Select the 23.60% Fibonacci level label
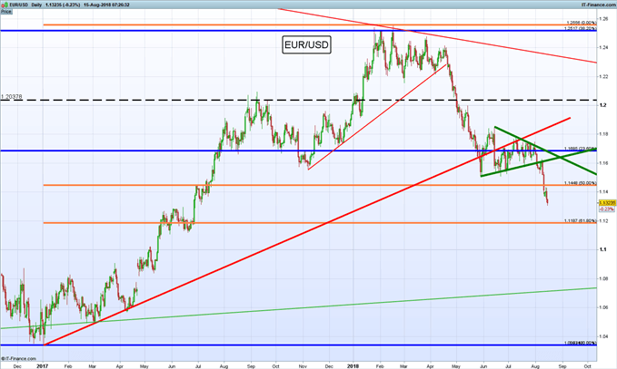The width and height of the screenshot is (617, 369). pyautogui.click(x=581, y=149)
